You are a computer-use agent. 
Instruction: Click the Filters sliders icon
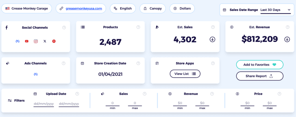tap(10, 100)
